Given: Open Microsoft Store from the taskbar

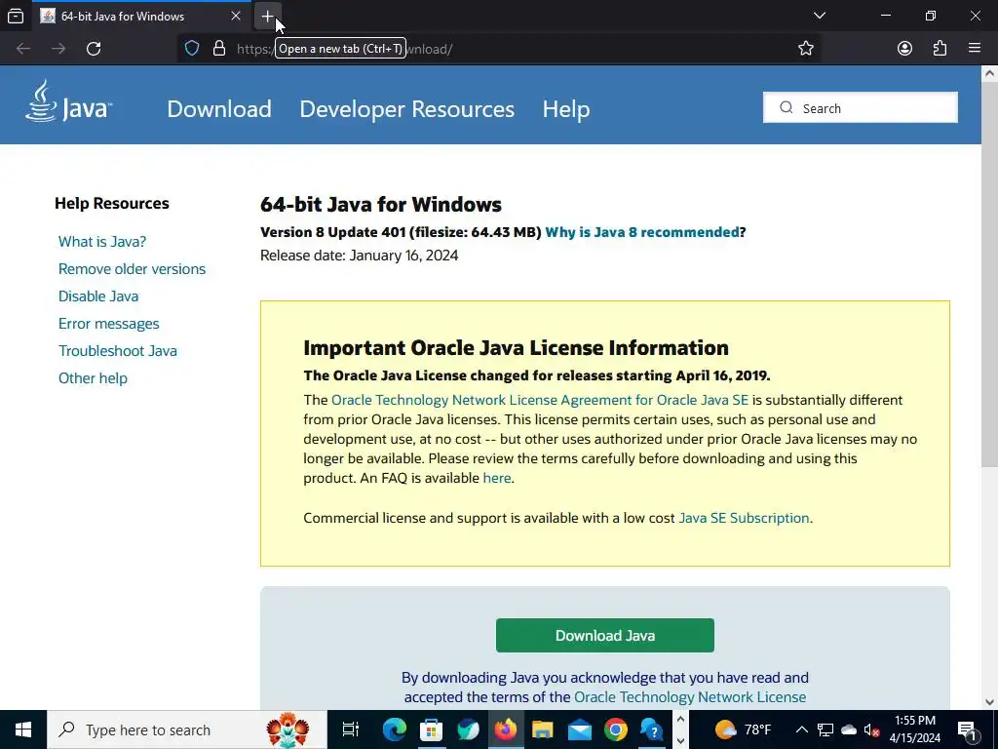Looking at the screenshot, I should [x=431, y=729].
